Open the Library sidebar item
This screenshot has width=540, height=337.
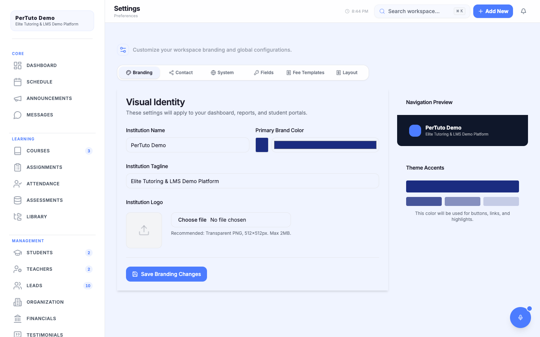(52, 217)
